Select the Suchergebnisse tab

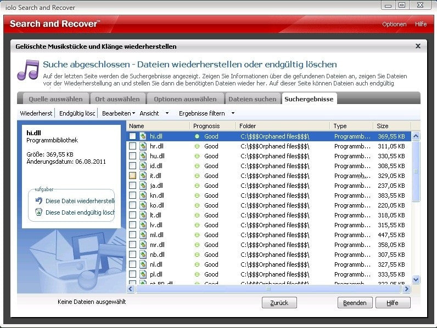tap(309, 99)
